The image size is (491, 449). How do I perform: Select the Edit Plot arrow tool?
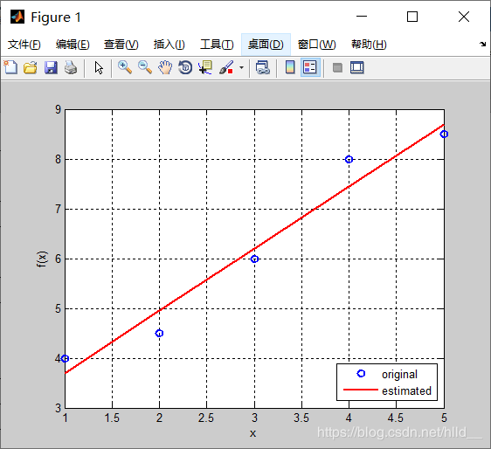pos(99,67)
